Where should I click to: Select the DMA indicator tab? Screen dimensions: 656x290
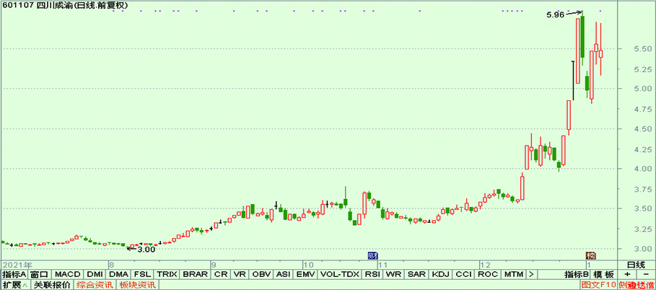coord(119,275)
